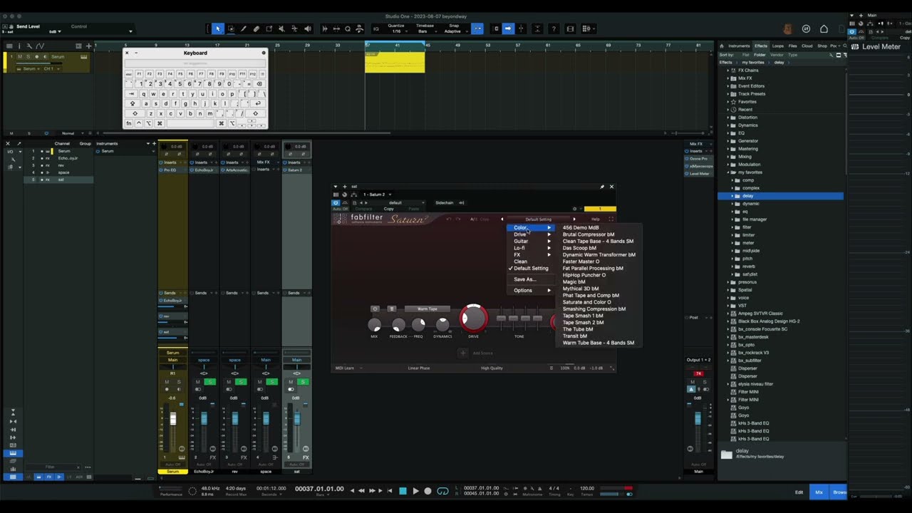Solo the EchoBoyJr mixer channel
912x513 pixels.
click(x=209, y=382)
